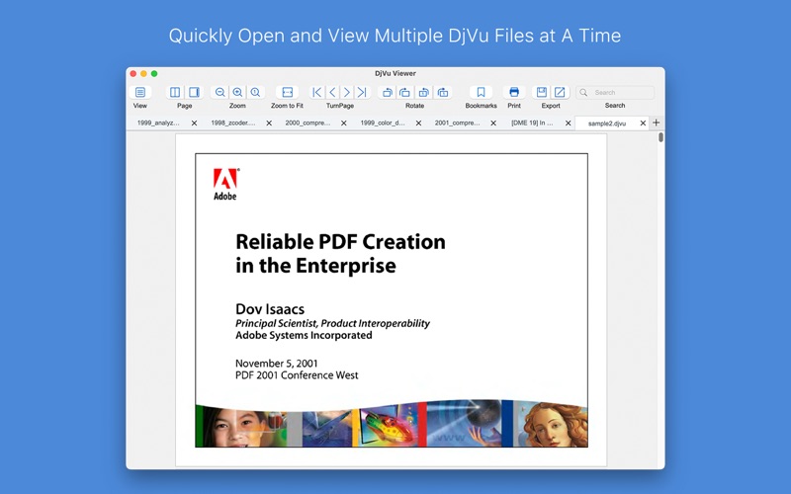Click the vertical scrollbar thumb
Viewport: 791px width, 494px height.
[660, 137]
